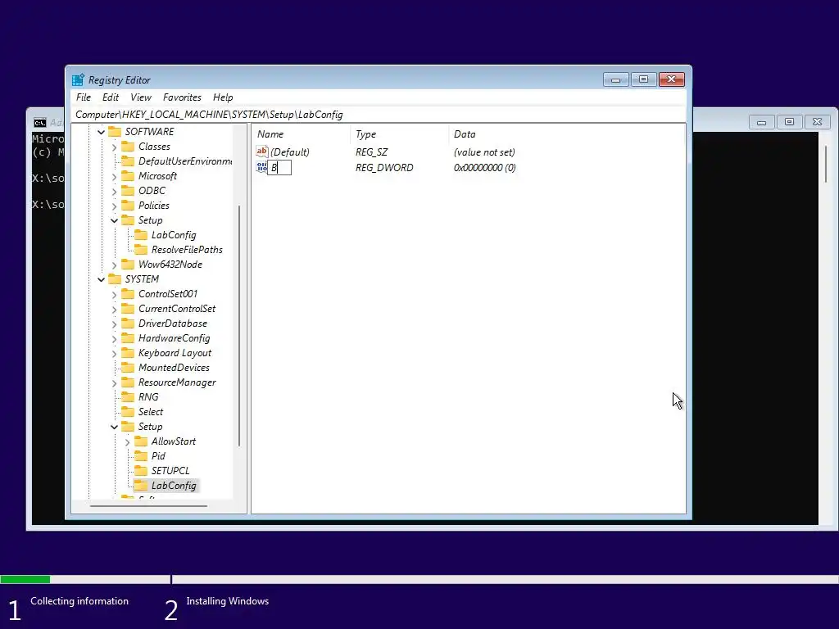839x629 pixels.
Task: Select the Policies folder icon
Action: pyautogui.click(x=128, y=205)
